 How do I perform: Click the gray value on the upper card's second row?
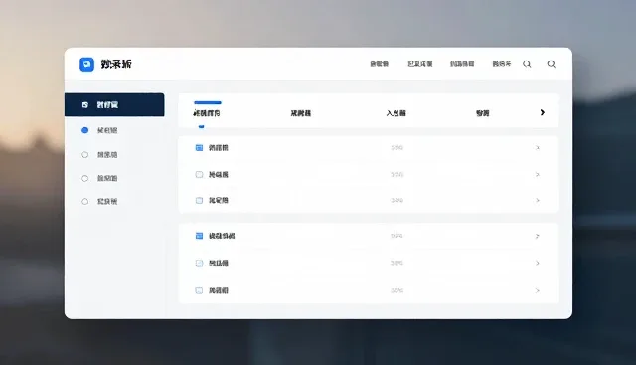click(397, 174)
